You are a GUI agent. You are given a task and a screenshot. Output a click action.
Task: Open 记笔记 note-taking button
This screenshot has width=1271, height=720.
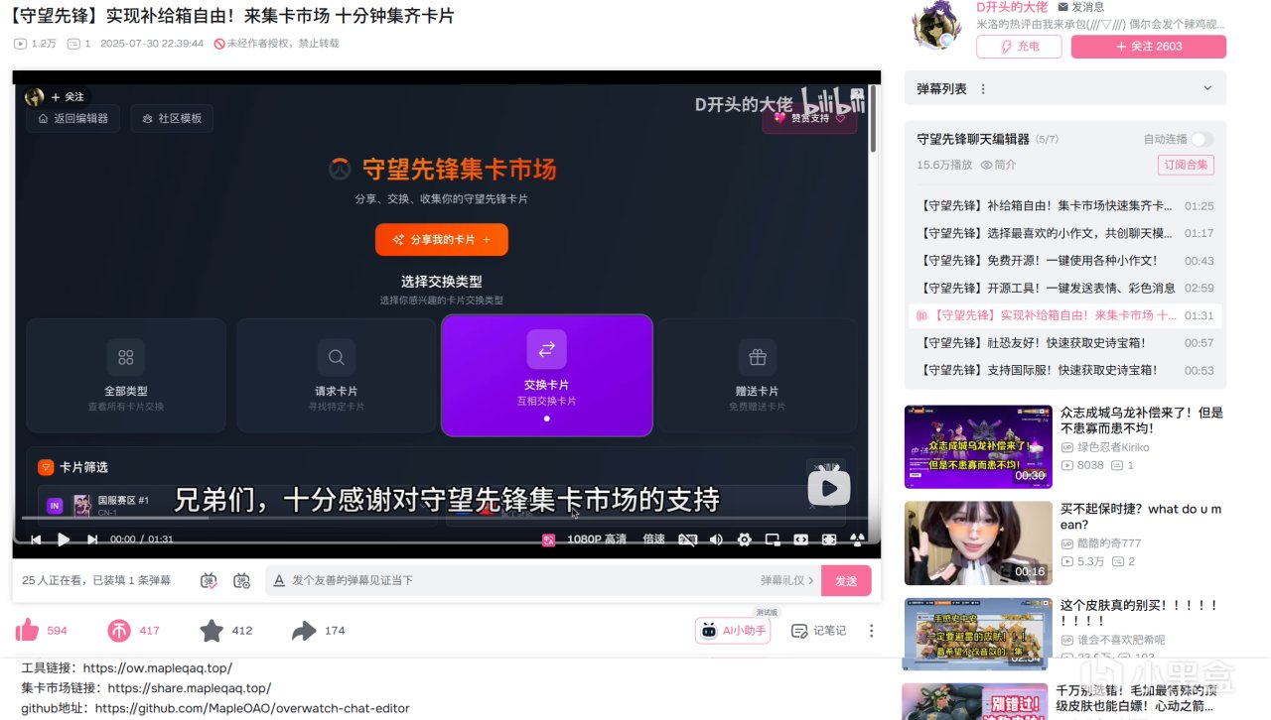[818, 631]
